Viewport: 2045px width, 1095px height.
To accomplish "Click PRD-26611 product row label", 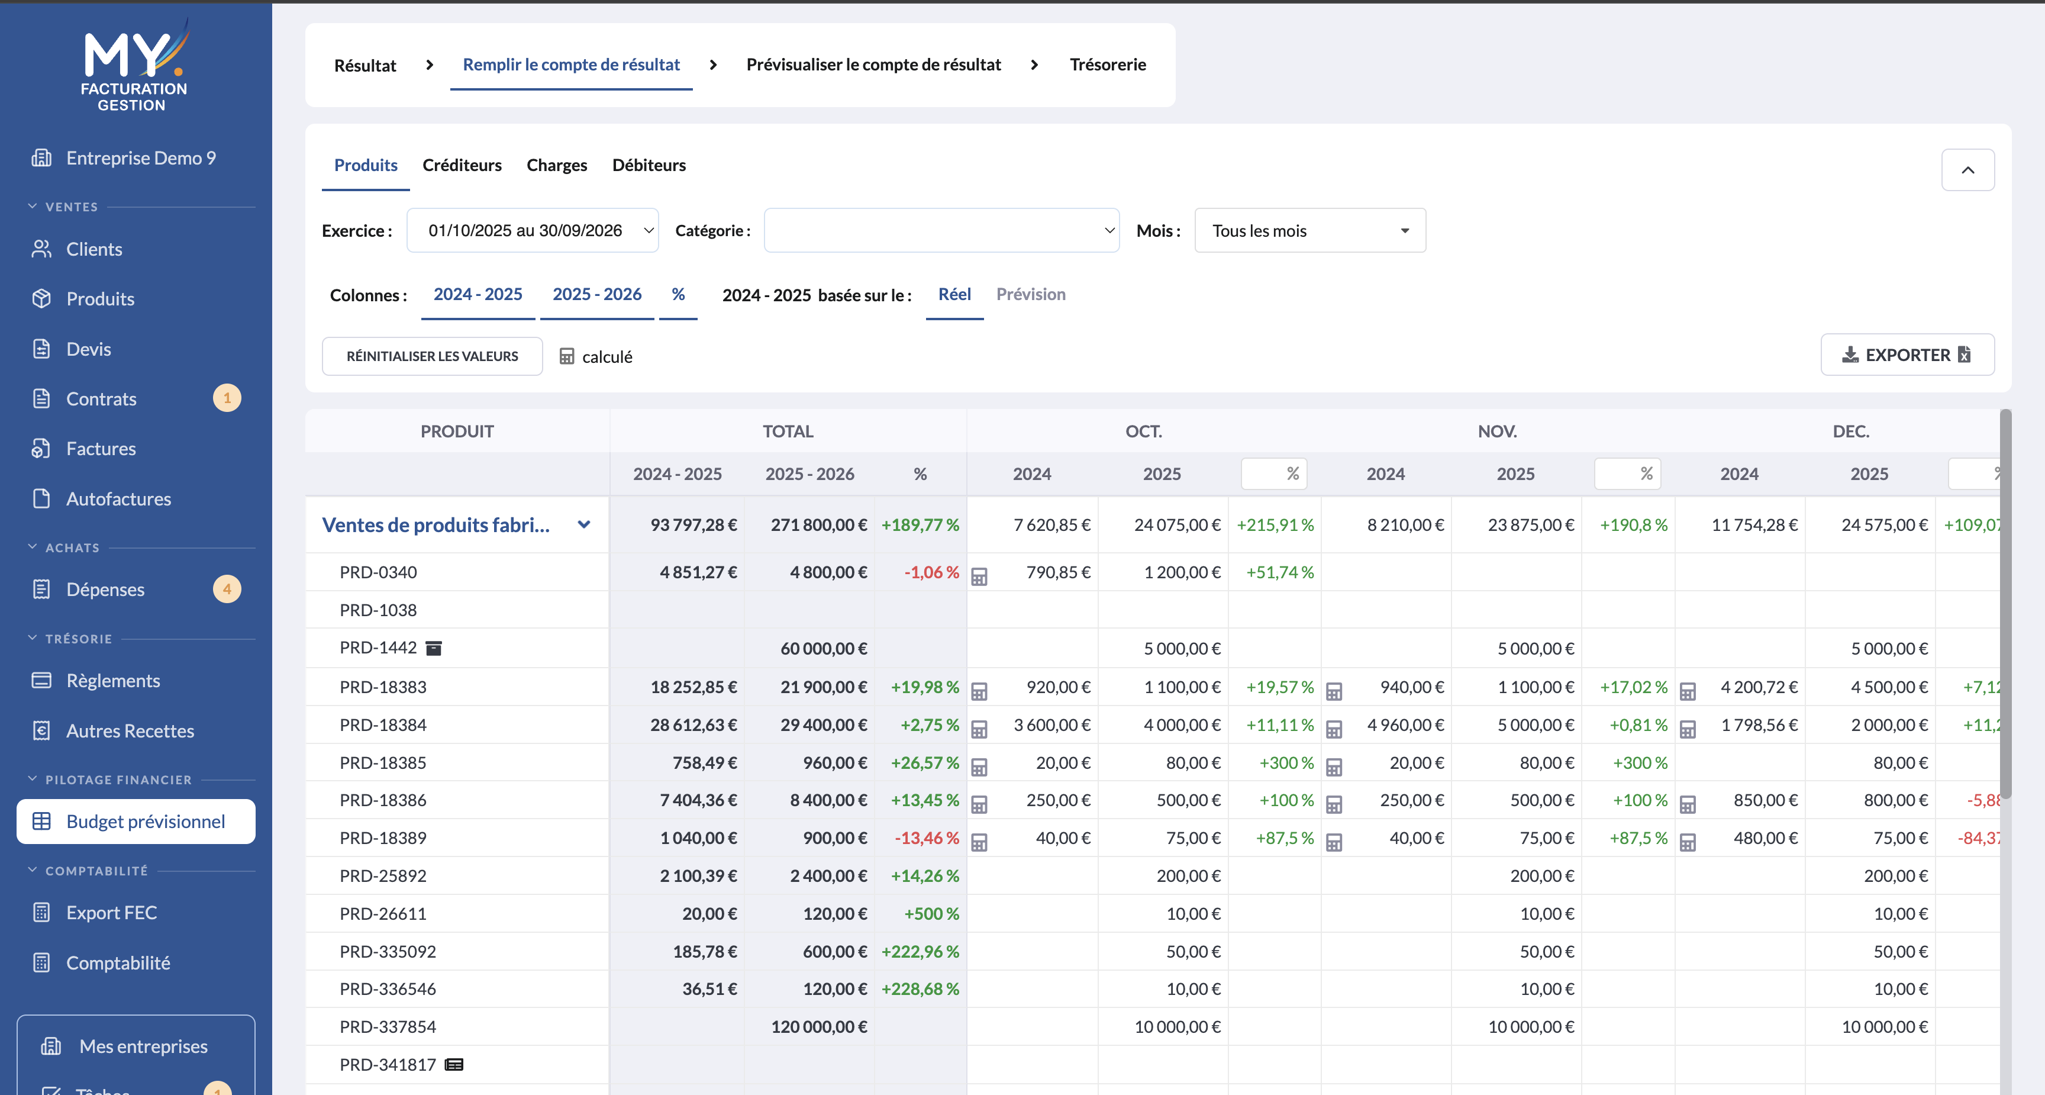I will [x=383, y=914].
